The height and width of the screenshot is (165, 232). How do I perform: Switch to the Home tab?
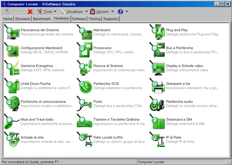click(x=8, y=19)
